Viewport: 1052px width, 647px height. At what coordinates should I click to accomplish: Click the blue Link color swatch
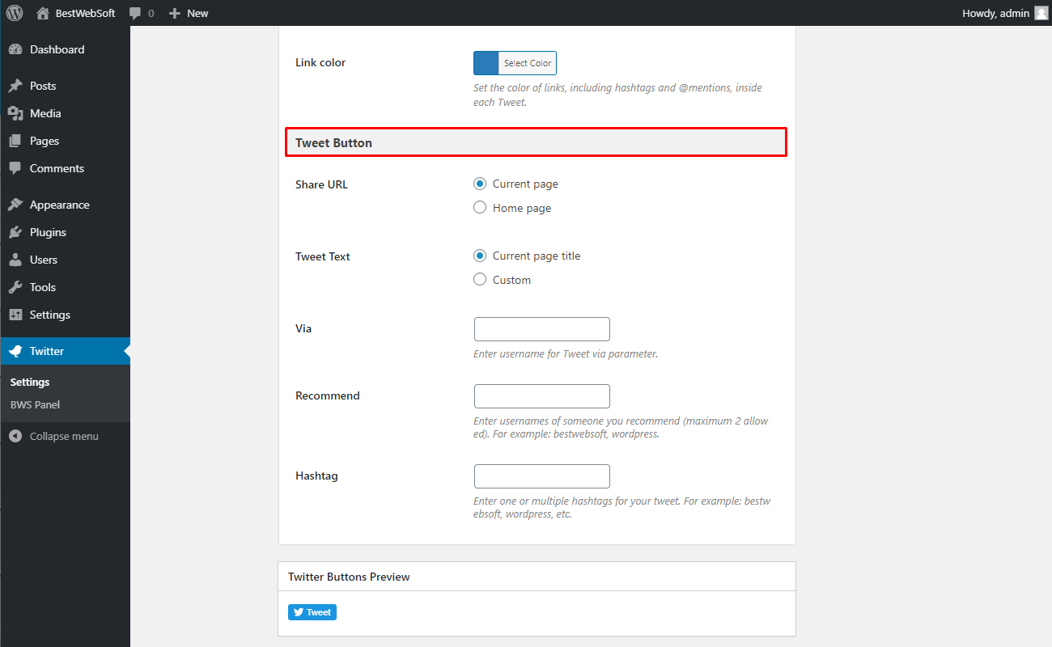[x=486, y=63]
